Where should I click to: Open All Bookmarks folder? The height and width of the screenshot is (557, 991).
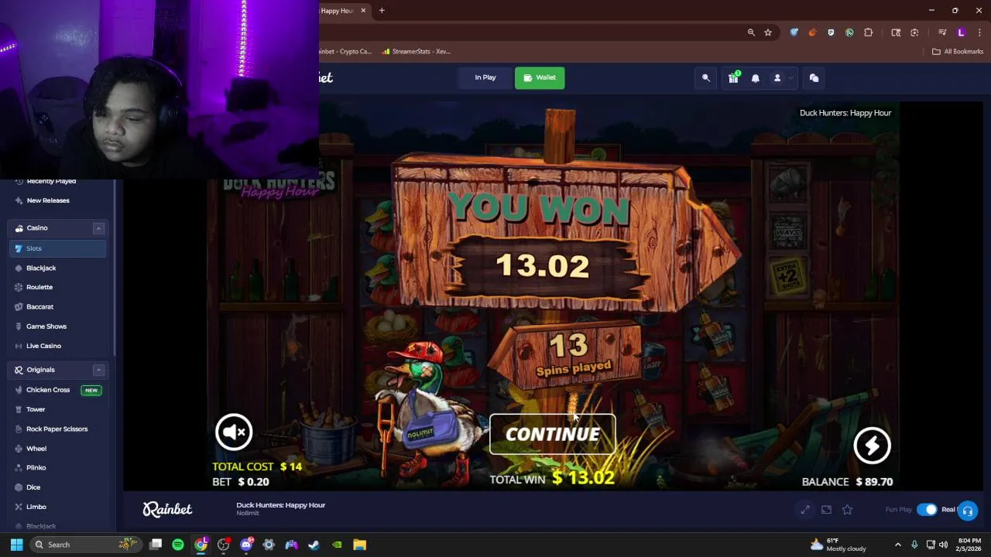click(958, 52)
